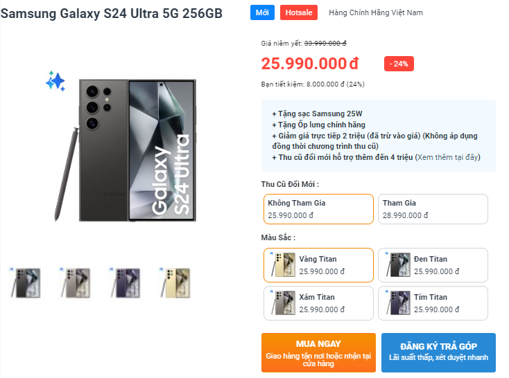Click the Đen Titan phone icon

tap(397, 265)
